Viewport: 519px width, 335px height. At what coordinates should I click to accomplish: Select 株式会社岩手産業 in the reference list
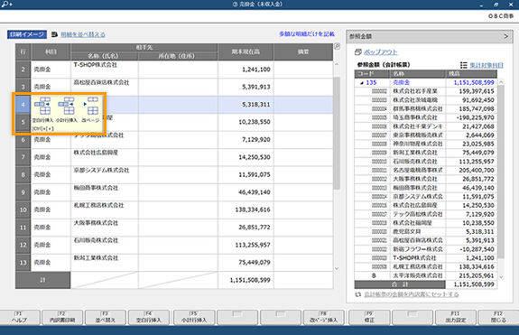[x=415, y=91]
